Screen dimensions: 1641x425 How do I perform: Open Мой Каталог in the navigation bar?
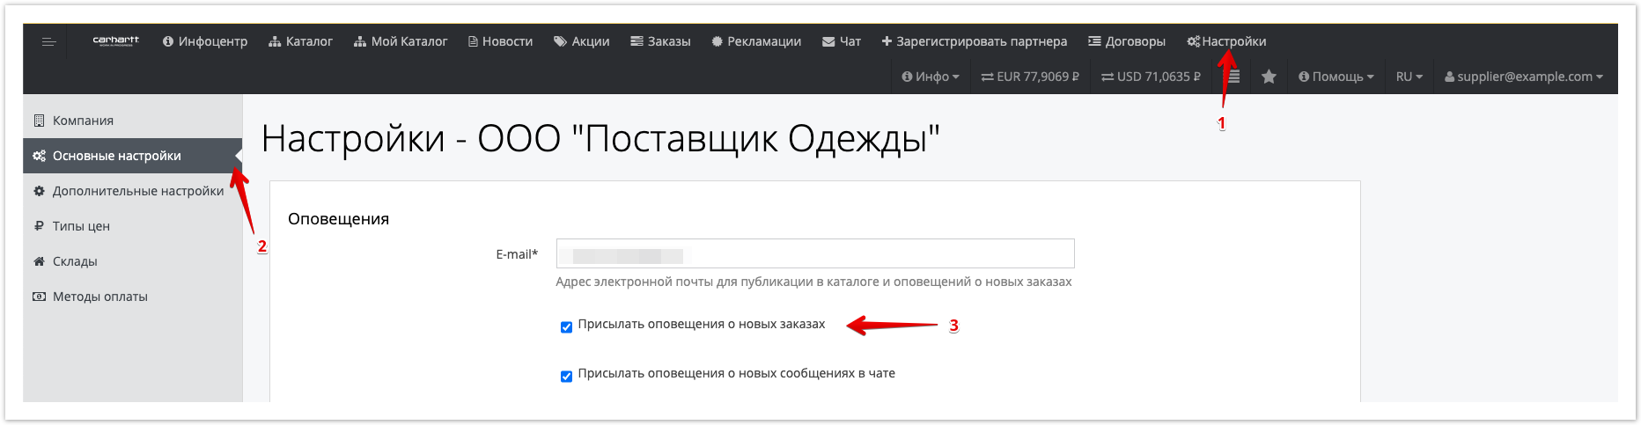[x=401, y=41]
